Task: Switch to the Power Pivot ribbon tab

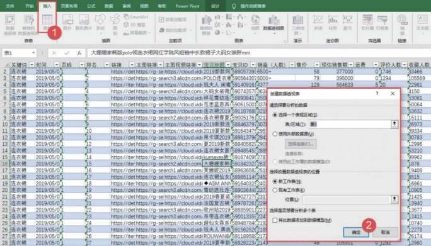Action: pyautogui.click(x=188, y=6)
